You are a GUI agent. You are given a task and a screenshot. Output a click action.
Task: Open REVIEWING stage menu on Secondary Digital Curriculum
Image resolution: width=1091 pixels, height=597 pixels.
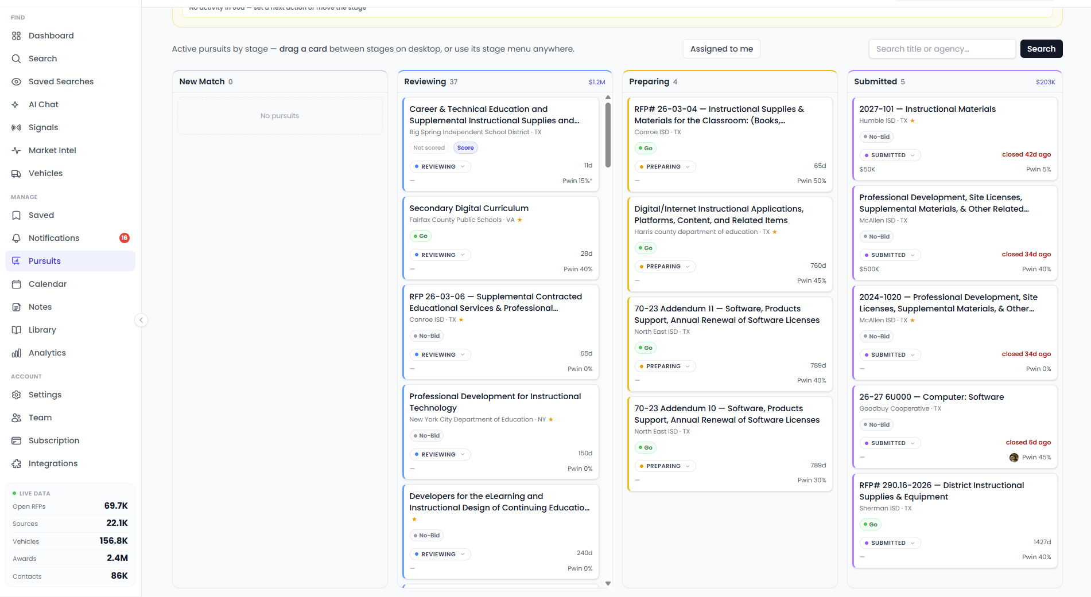click(440, 255)
